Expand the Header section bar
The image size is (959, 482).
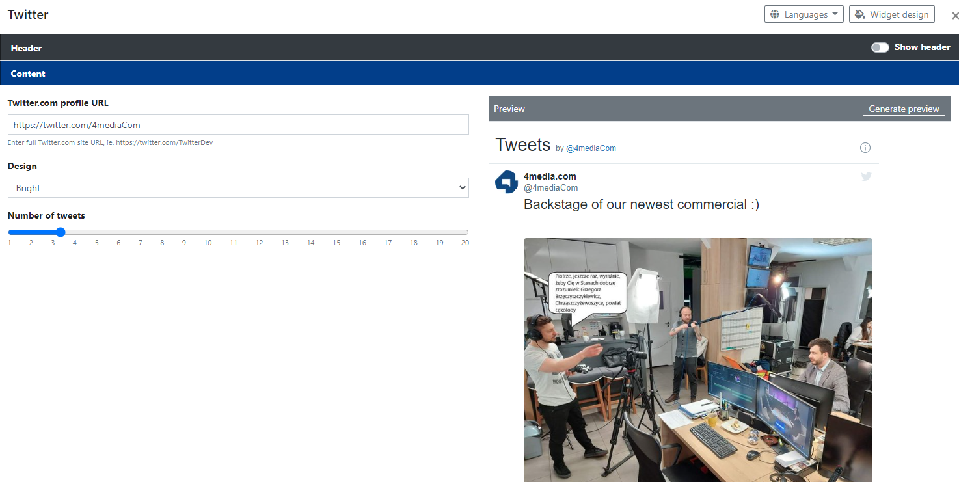coord(479,47)
